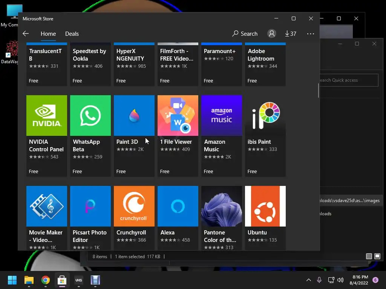Show hidden tray icons chevron
The image size is (386, 289).
coord(309,280)
